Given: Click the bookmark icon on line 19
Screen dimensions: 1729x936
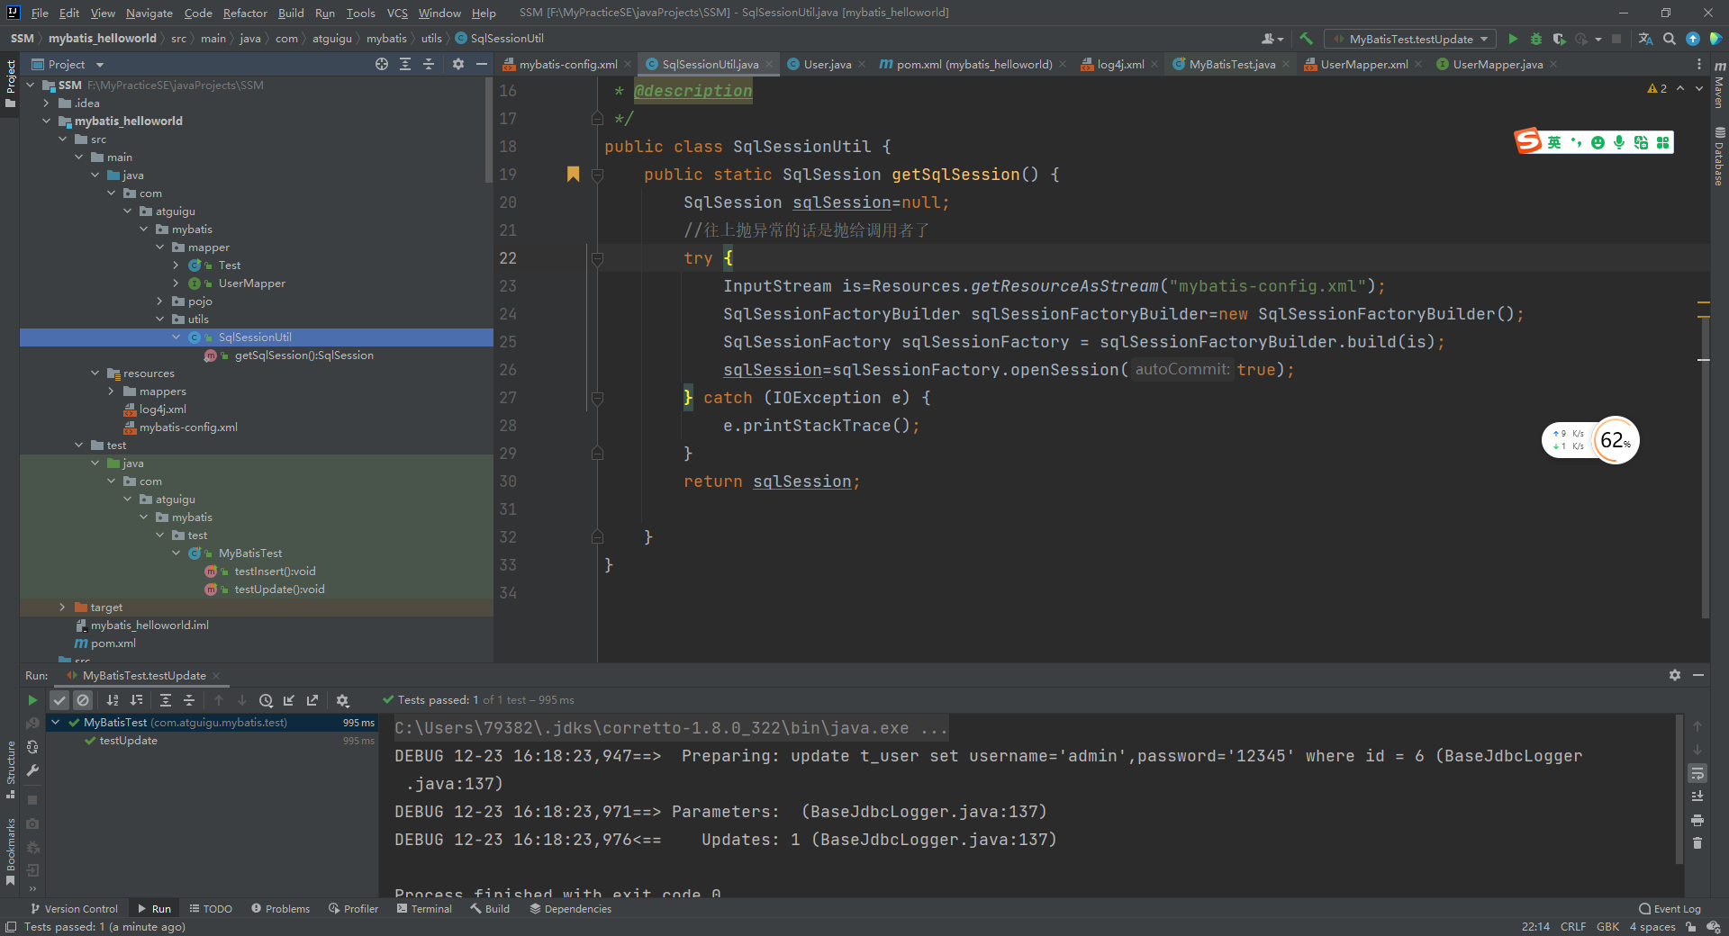Looking at the screenshot, I should pyautogui.click(x=573, y=174).
